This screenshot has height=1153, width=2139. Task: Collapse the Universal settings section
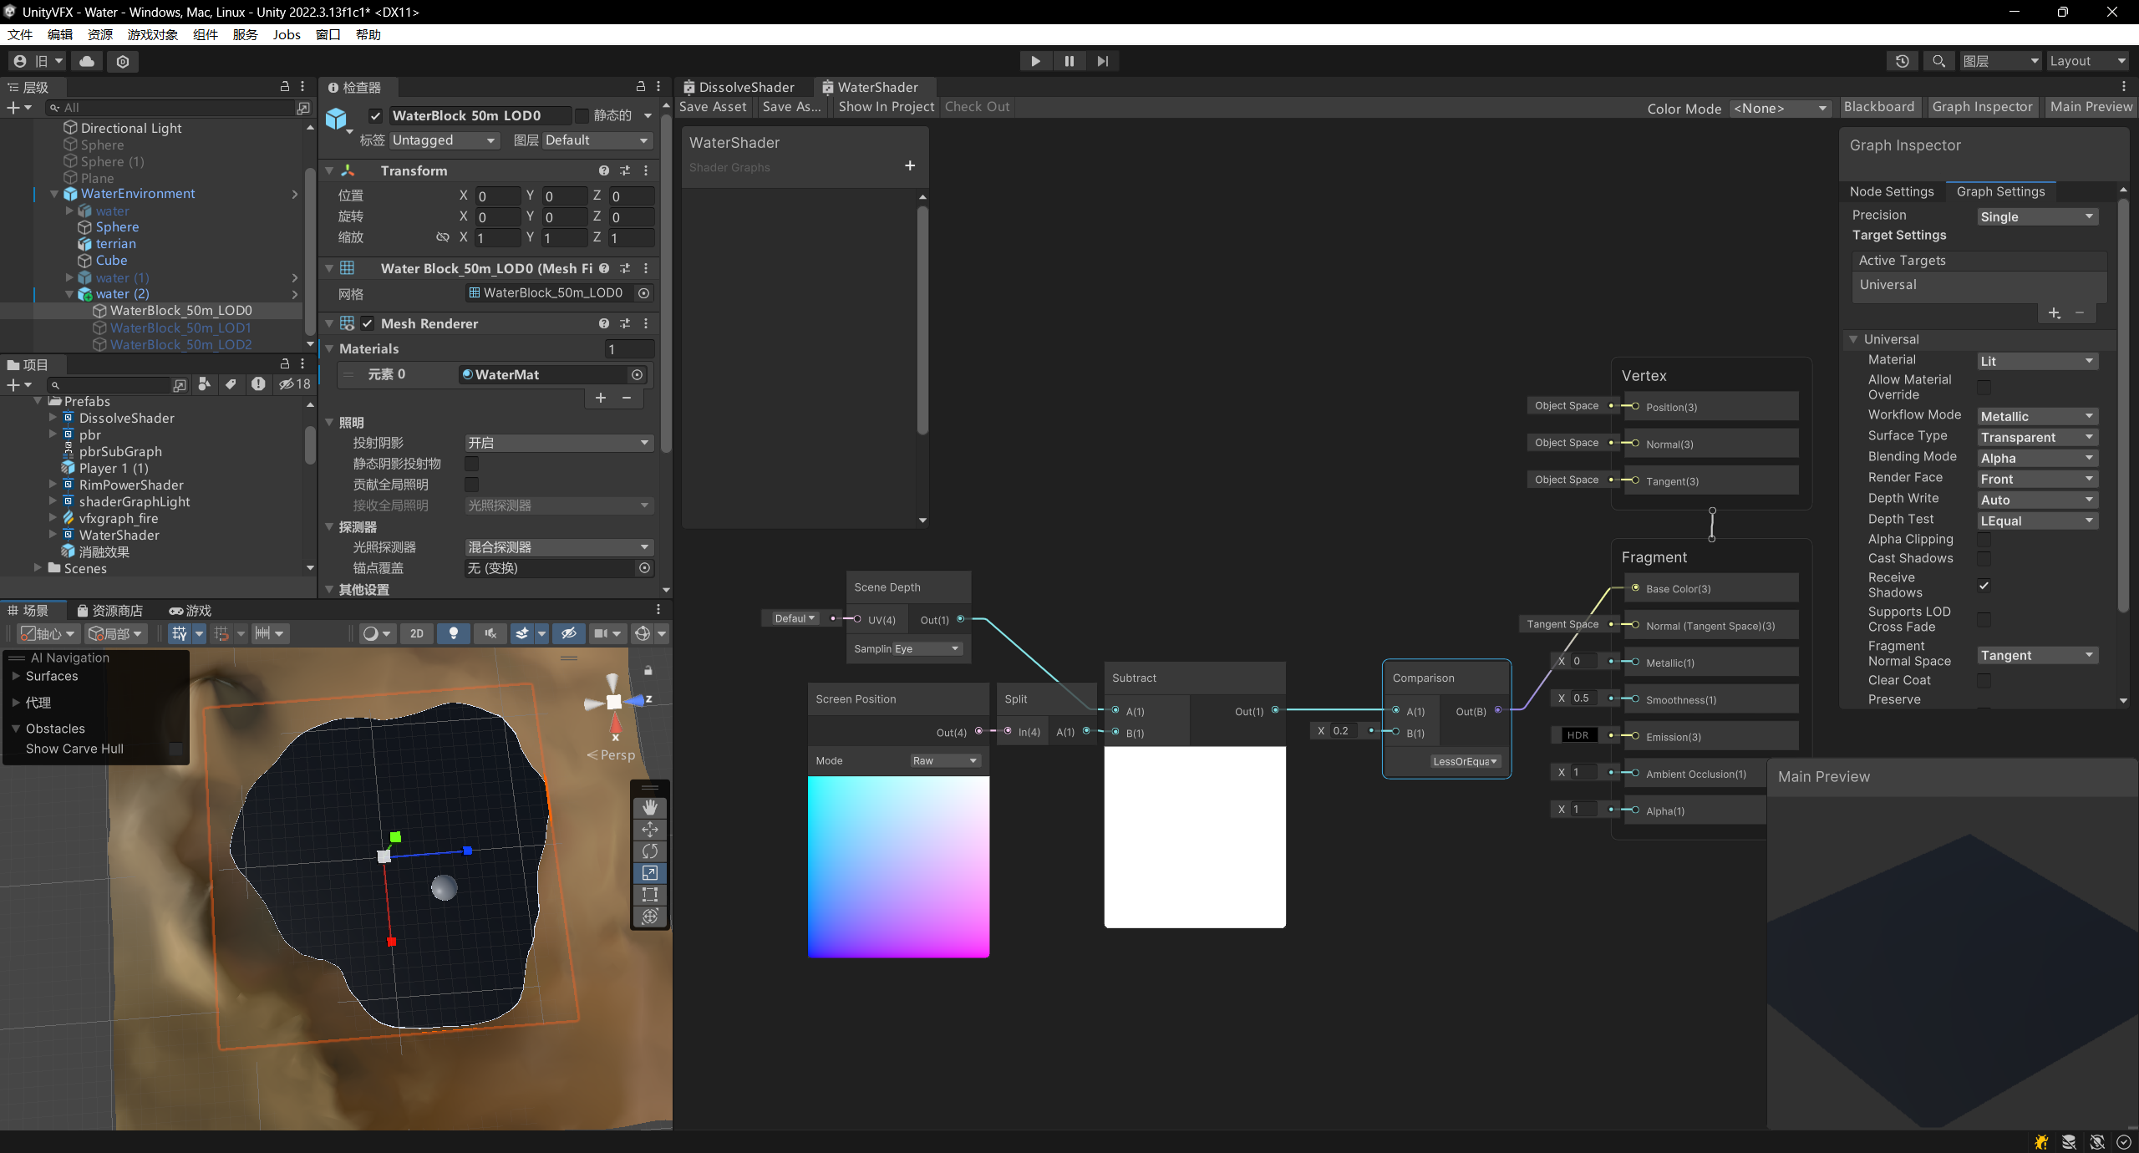coord(1853,339)
